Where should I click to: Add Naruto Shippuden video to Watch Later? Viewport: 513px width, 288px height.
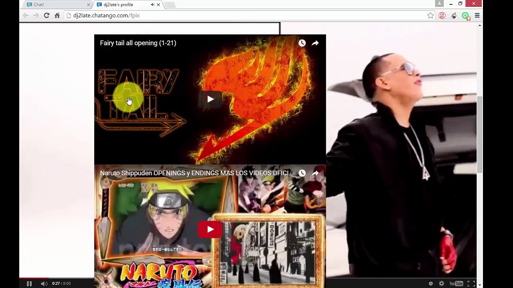pos(302,173)
